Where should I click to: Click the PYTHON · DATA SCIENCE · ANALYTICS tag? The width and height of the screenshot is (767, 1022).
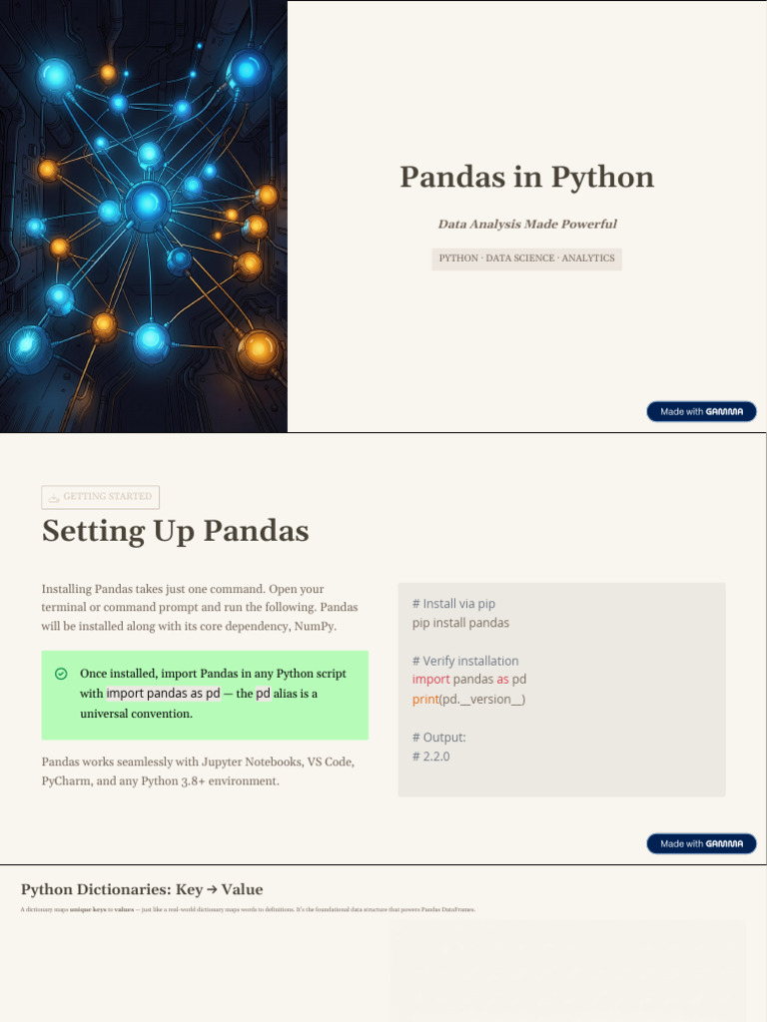(x=527, y=258)
